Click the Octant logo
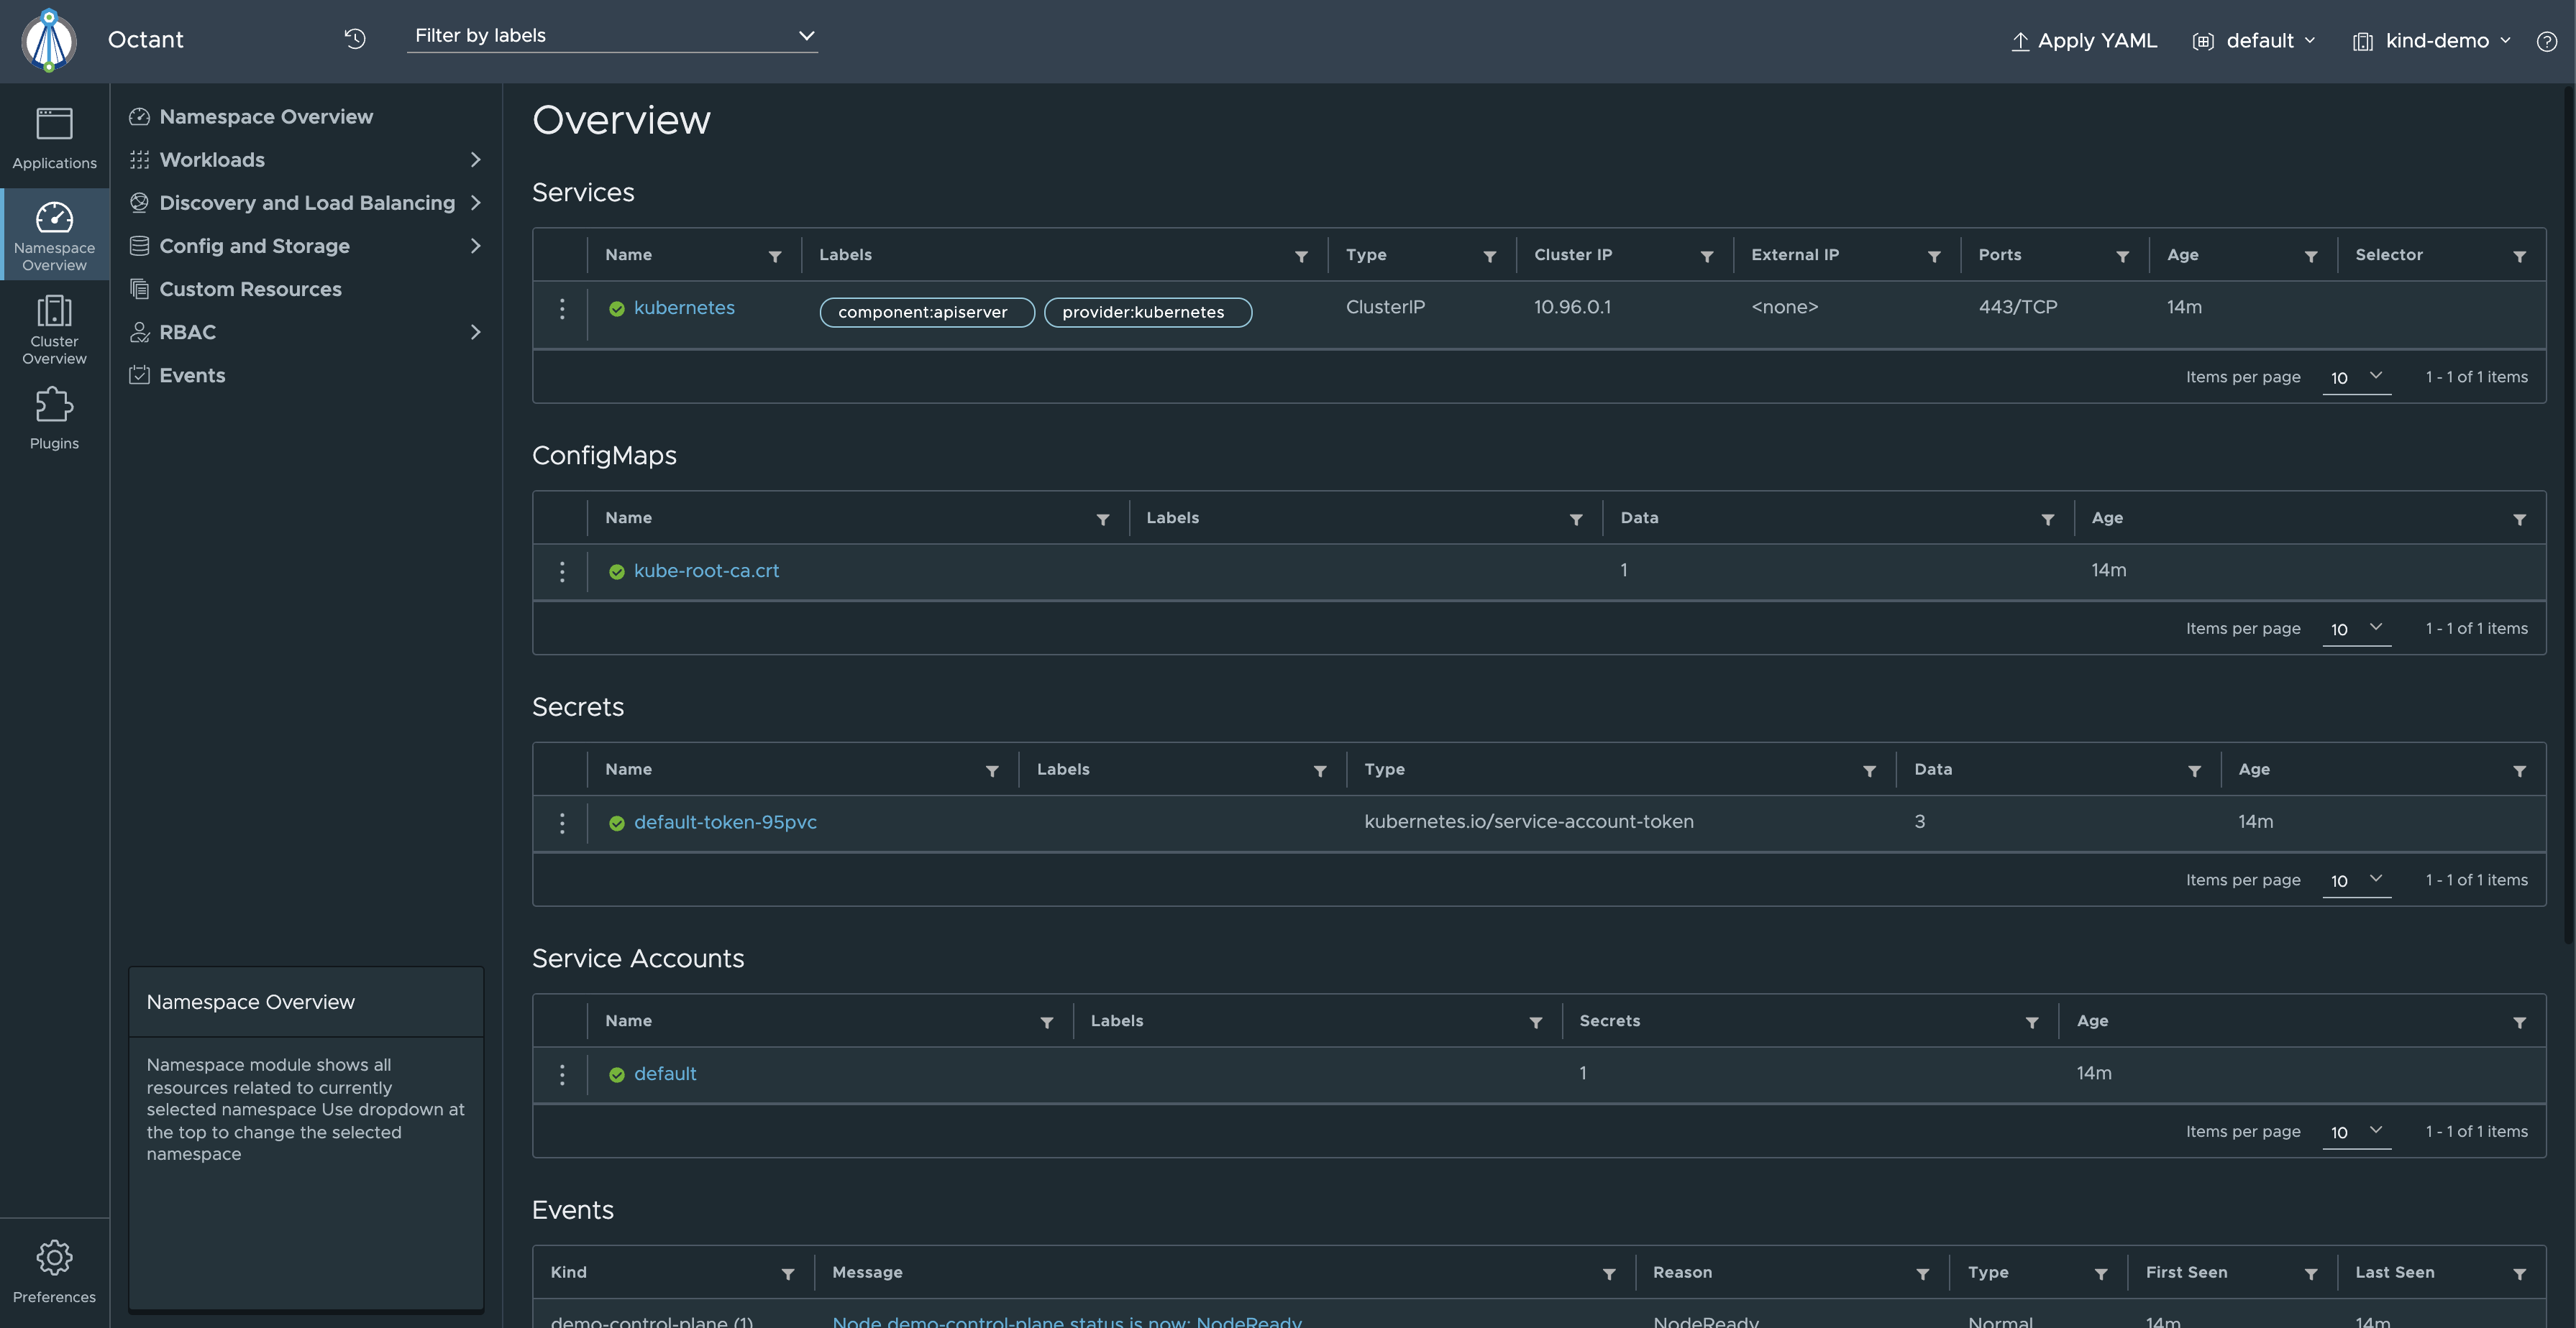This screenshot has width=2576, height=1328. coord(49,40)
